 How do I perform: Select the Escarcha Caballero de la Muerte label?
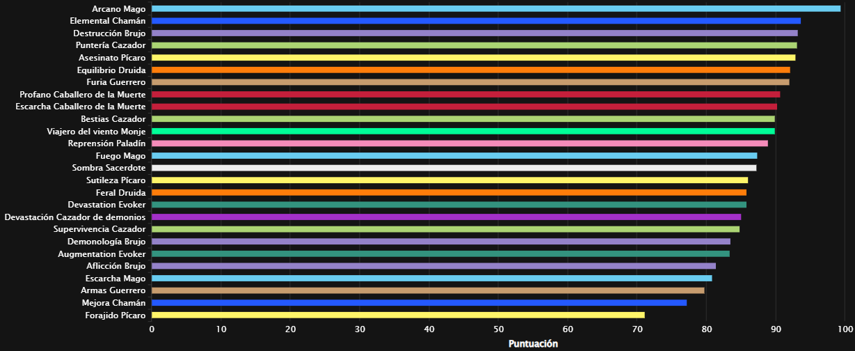tap(81, 107)
